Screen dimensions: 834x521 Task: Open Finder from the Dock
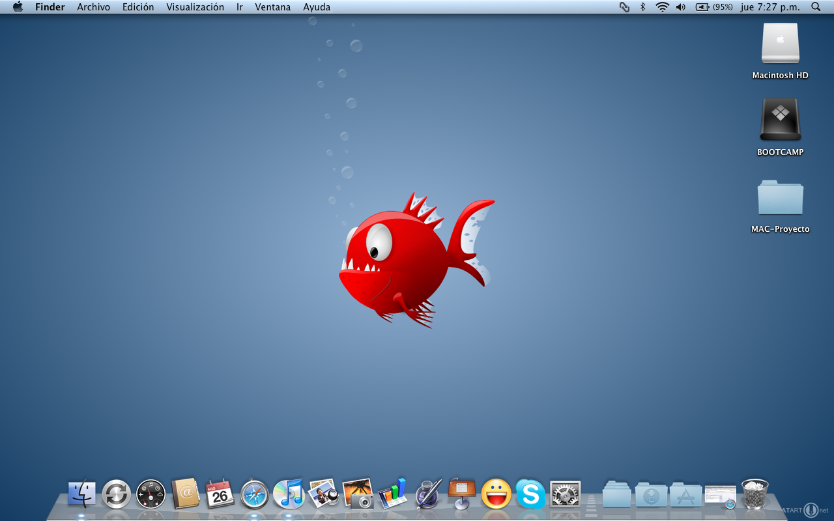tap(82, 494)
